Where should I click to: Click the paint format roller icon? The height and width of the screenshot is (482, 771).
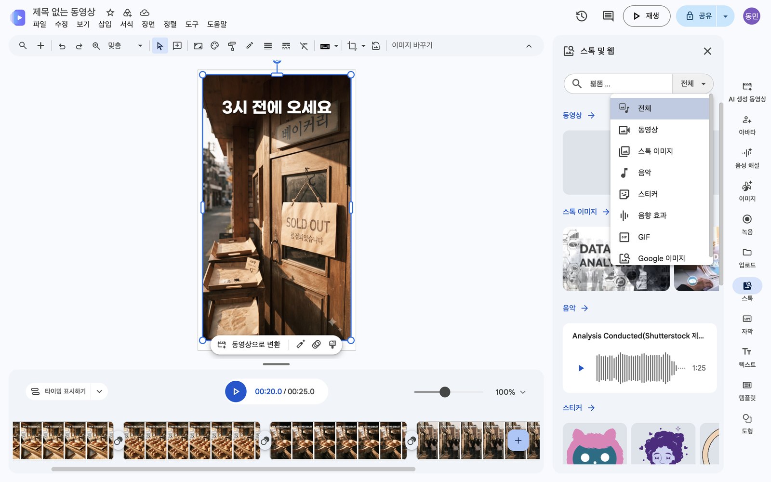tap(232, 46)
